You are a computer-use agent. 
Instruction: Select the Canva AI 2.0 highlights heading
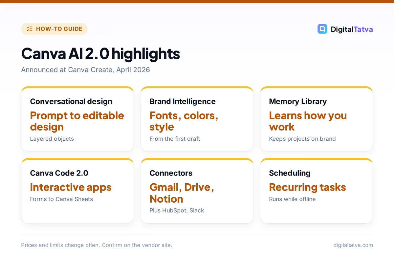click(100, 54)
